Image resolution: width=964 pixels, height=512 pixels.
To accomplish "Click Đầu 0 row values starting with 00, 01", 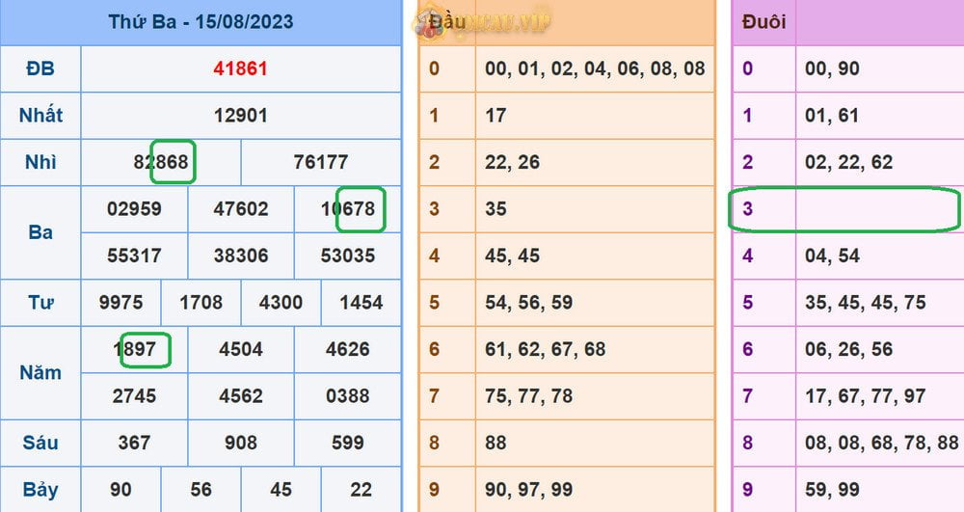I will click(x=595, y=68).
